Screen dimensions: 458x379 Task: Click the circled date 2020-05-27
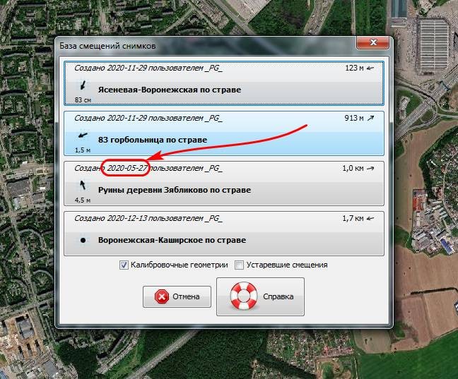coord(127,168)
